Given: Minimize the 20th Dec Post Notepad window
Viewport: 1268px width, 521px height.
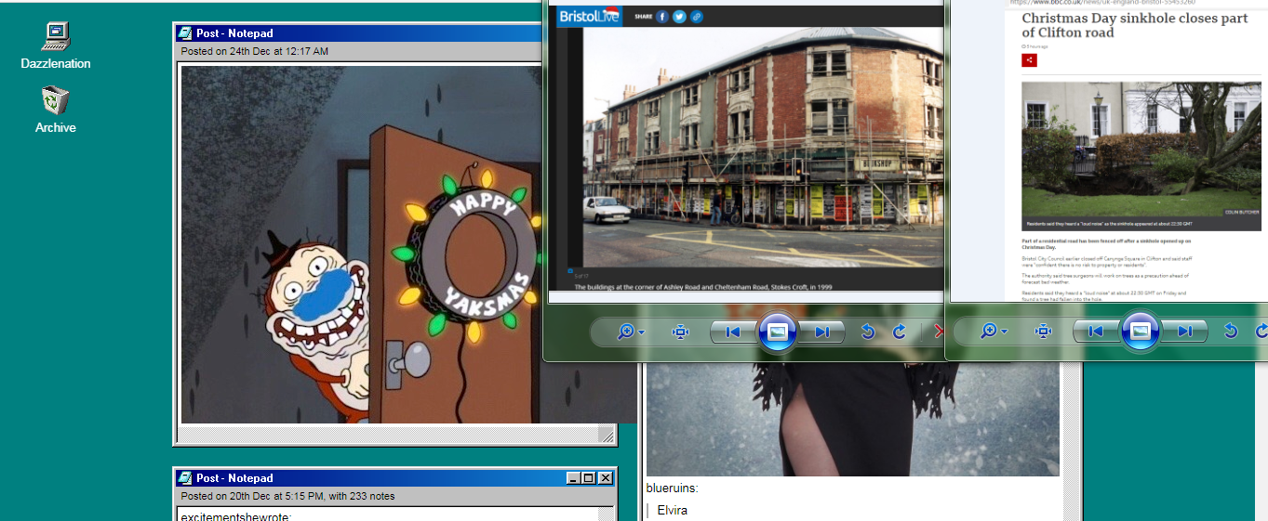Looking at the screenshot, I should click(574, 478).
